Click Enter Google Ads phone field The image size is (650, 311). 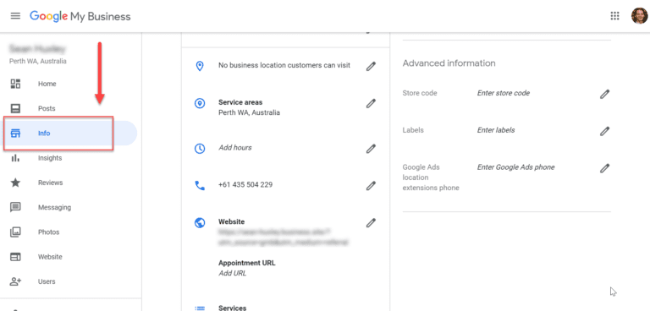click(x=515, y=167)
